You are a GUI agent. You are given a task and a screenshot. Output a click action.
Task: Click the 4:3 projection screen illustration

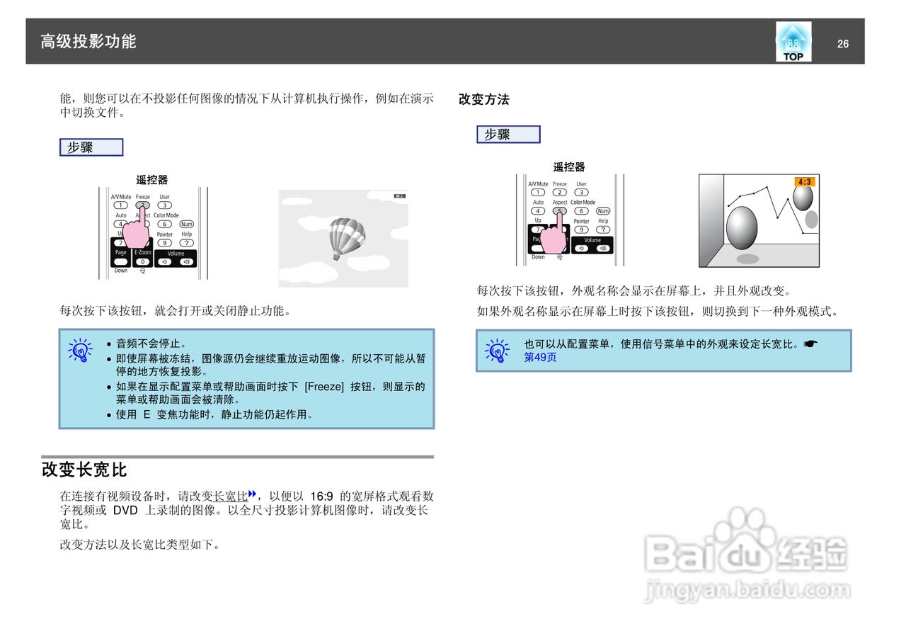point(759,220)
